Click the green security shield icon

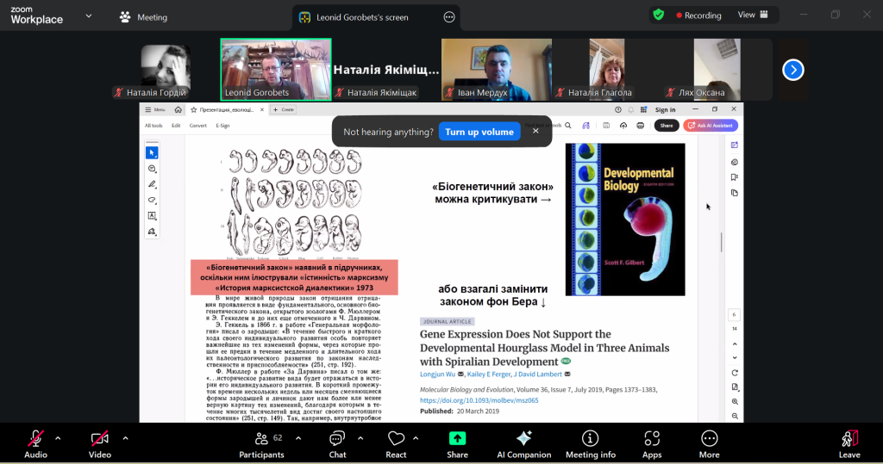coord(659,15)
